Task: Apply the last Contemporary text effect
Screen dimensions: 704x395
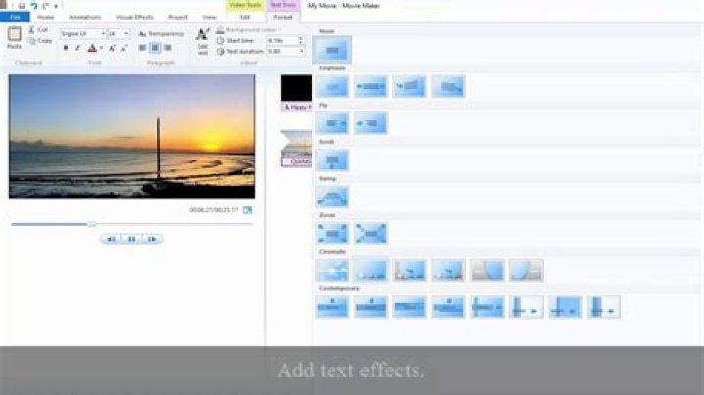Action: 603,307
